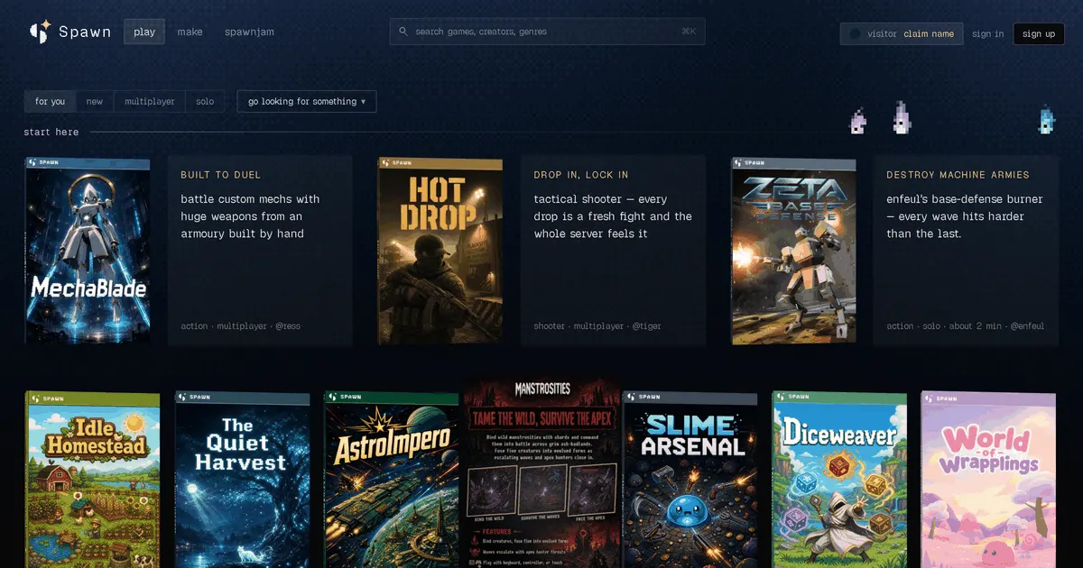Open the Zeta Base Defense cover
This screenshot has width=1083, height=568.
tap(793, 251)
